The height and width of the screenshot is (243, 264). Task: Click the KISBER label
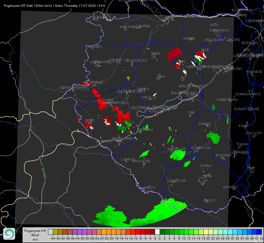tap(189, 38)
